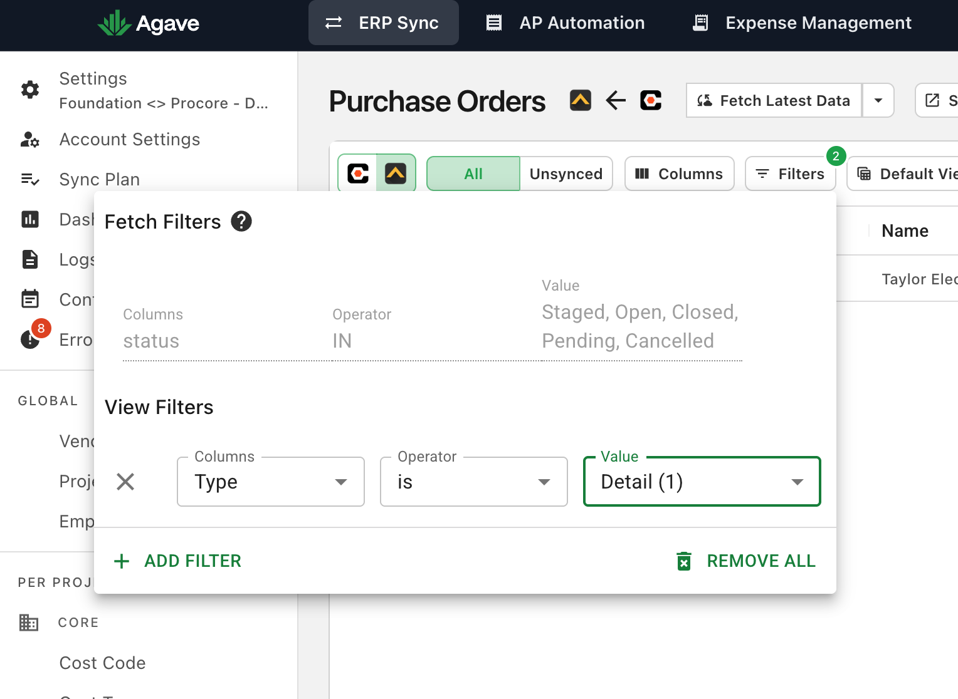
Task: Click the Foundation icon next to Purchase Orders title
Action: pyautogui.click(x=581, y=100)
